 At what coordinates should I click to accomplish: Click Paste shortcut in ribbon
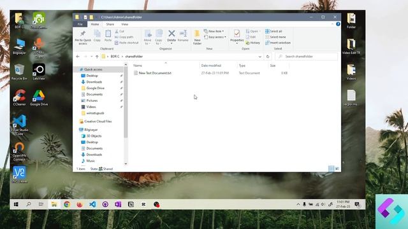click(127, 43)
